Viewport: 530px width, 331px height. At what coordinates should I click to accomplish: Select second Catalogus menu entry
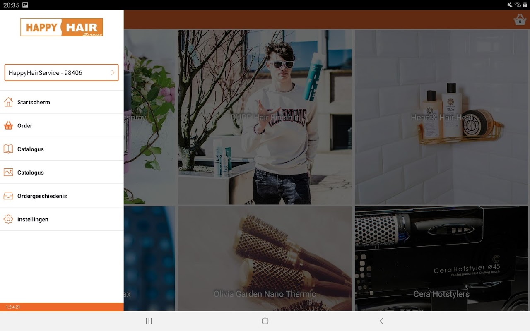click(x=62, y=173)
